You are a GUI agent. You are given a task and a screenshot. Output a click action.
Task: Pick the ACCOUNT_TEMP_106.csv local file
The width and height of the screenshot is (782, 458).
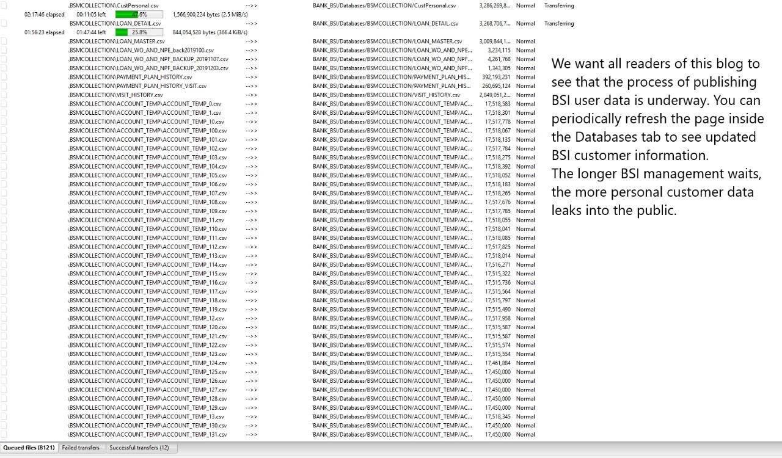point(147,184)
